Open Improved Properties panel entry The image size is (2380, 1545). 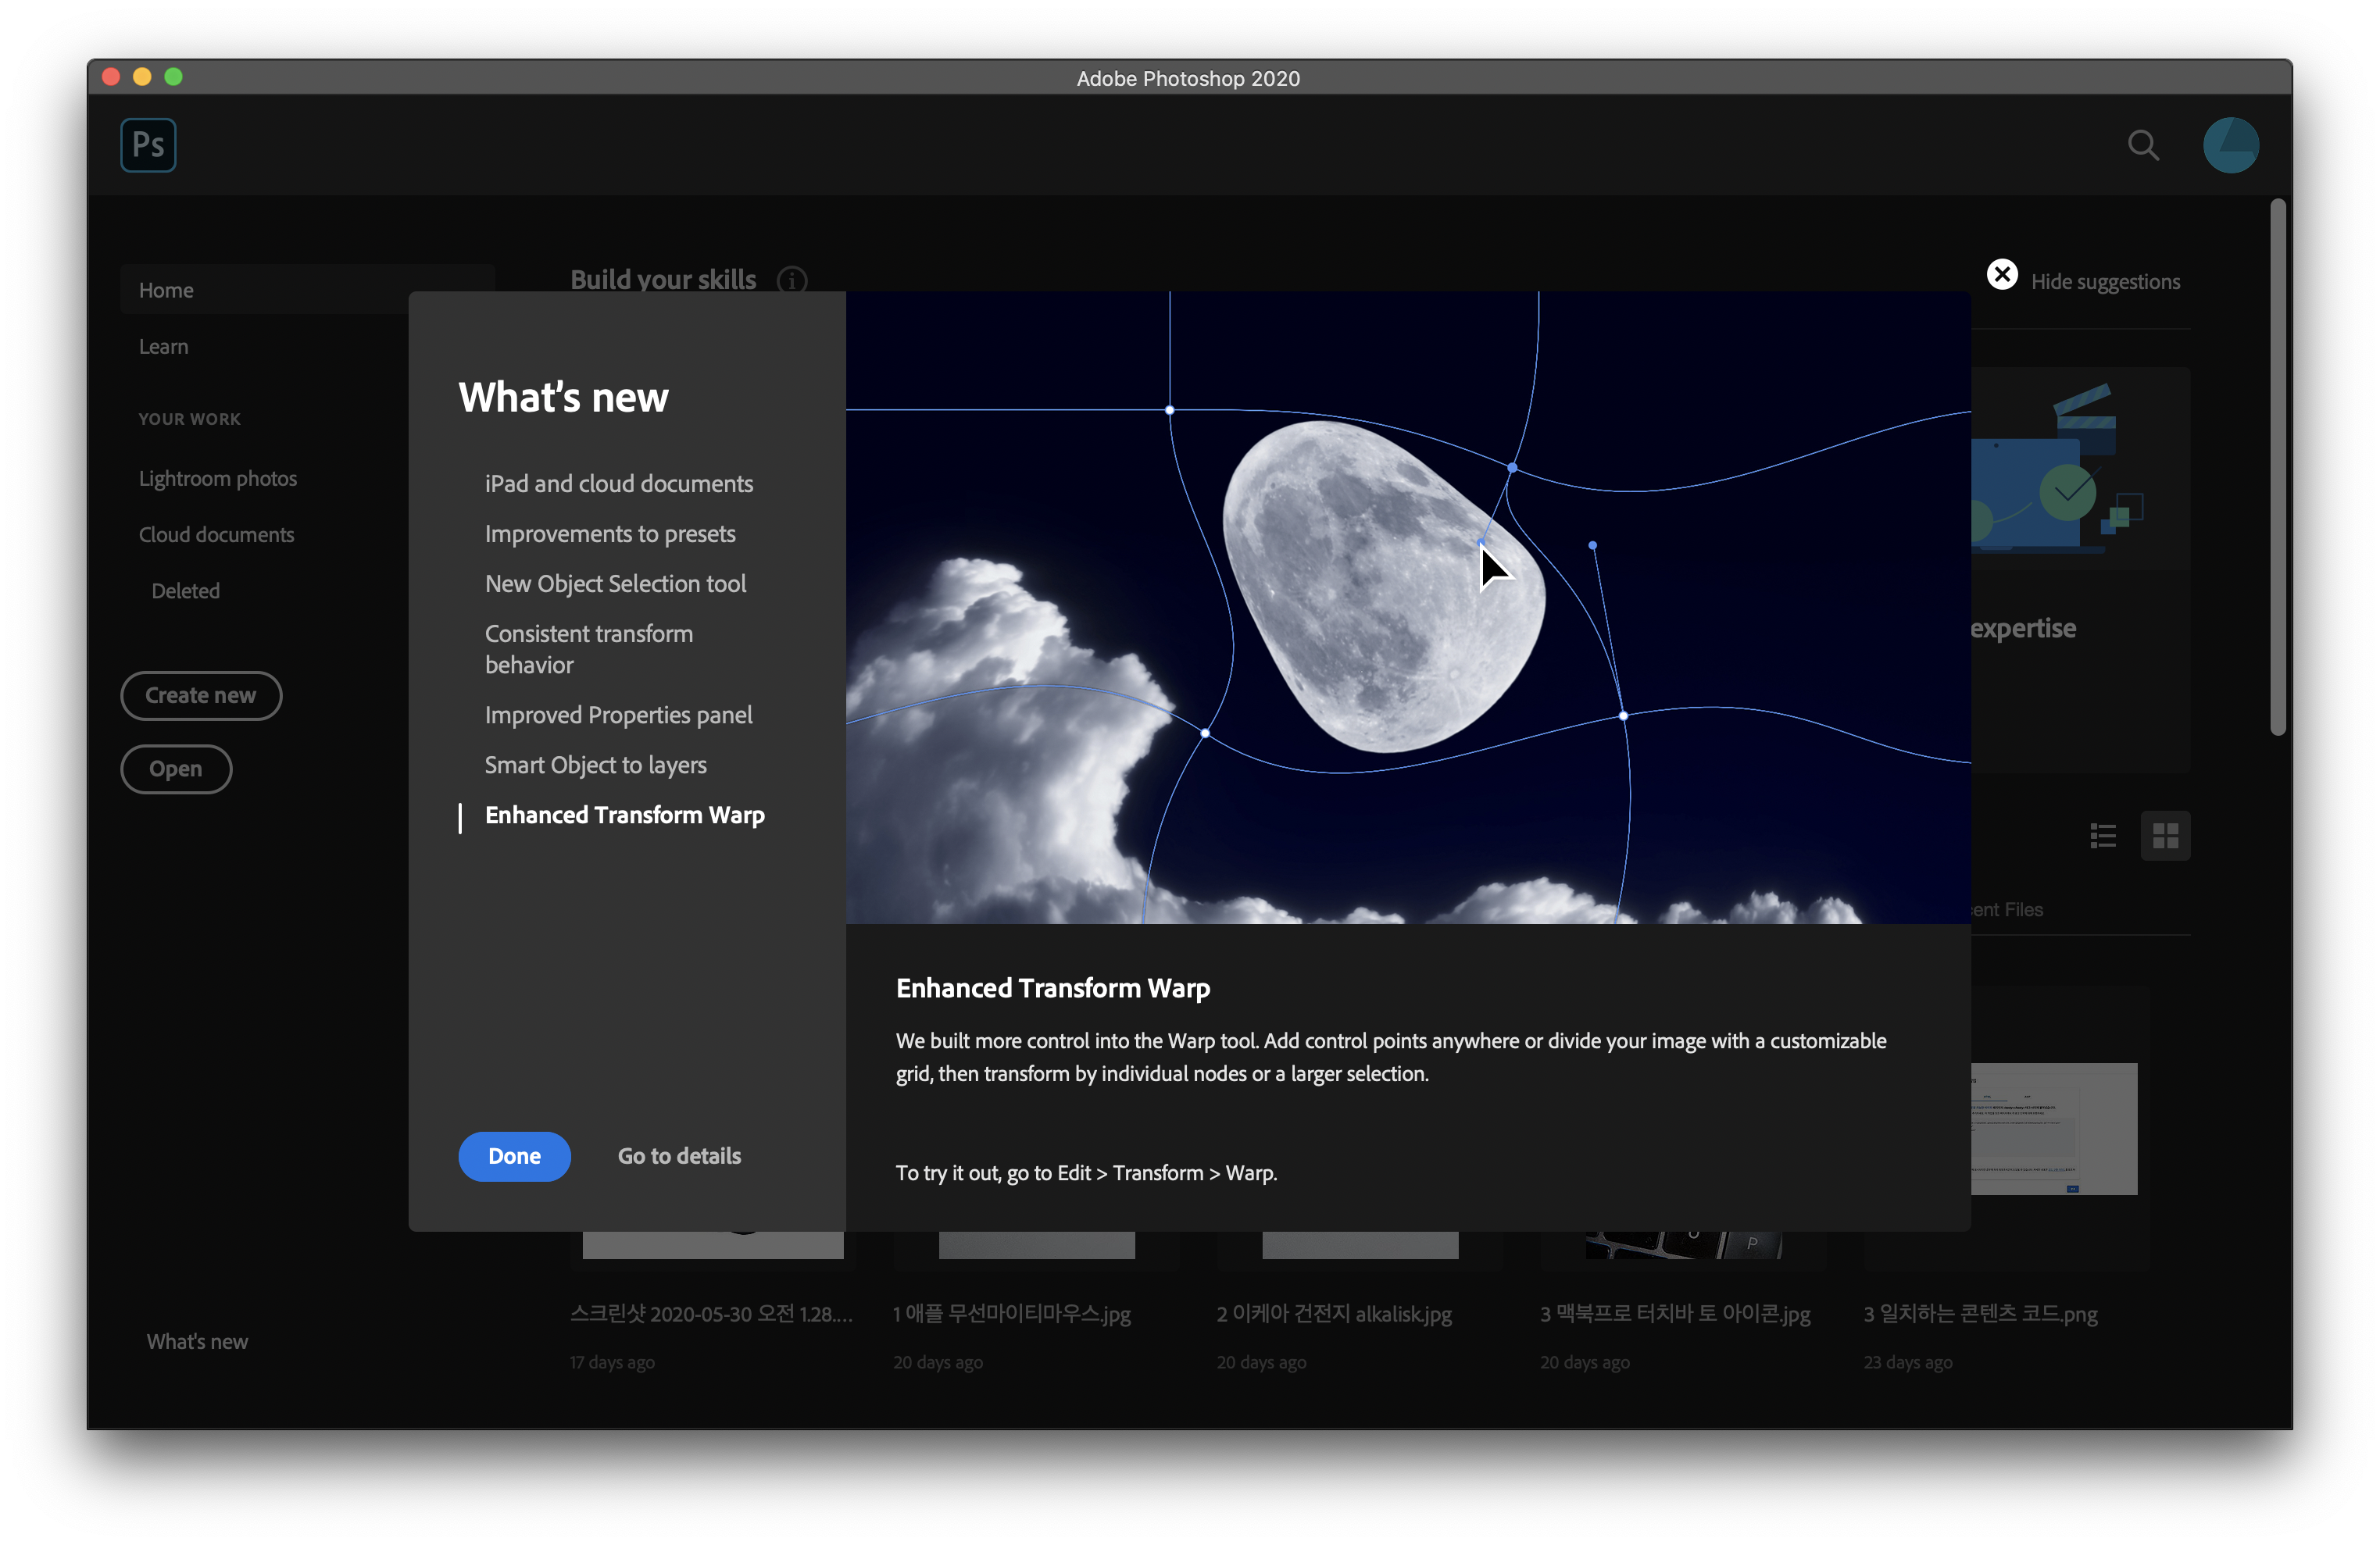[618, 715]
